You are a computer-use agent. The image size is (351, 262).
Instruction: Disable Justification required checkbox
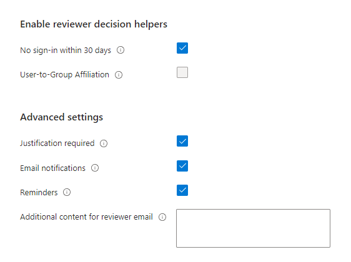pos(182,141)
